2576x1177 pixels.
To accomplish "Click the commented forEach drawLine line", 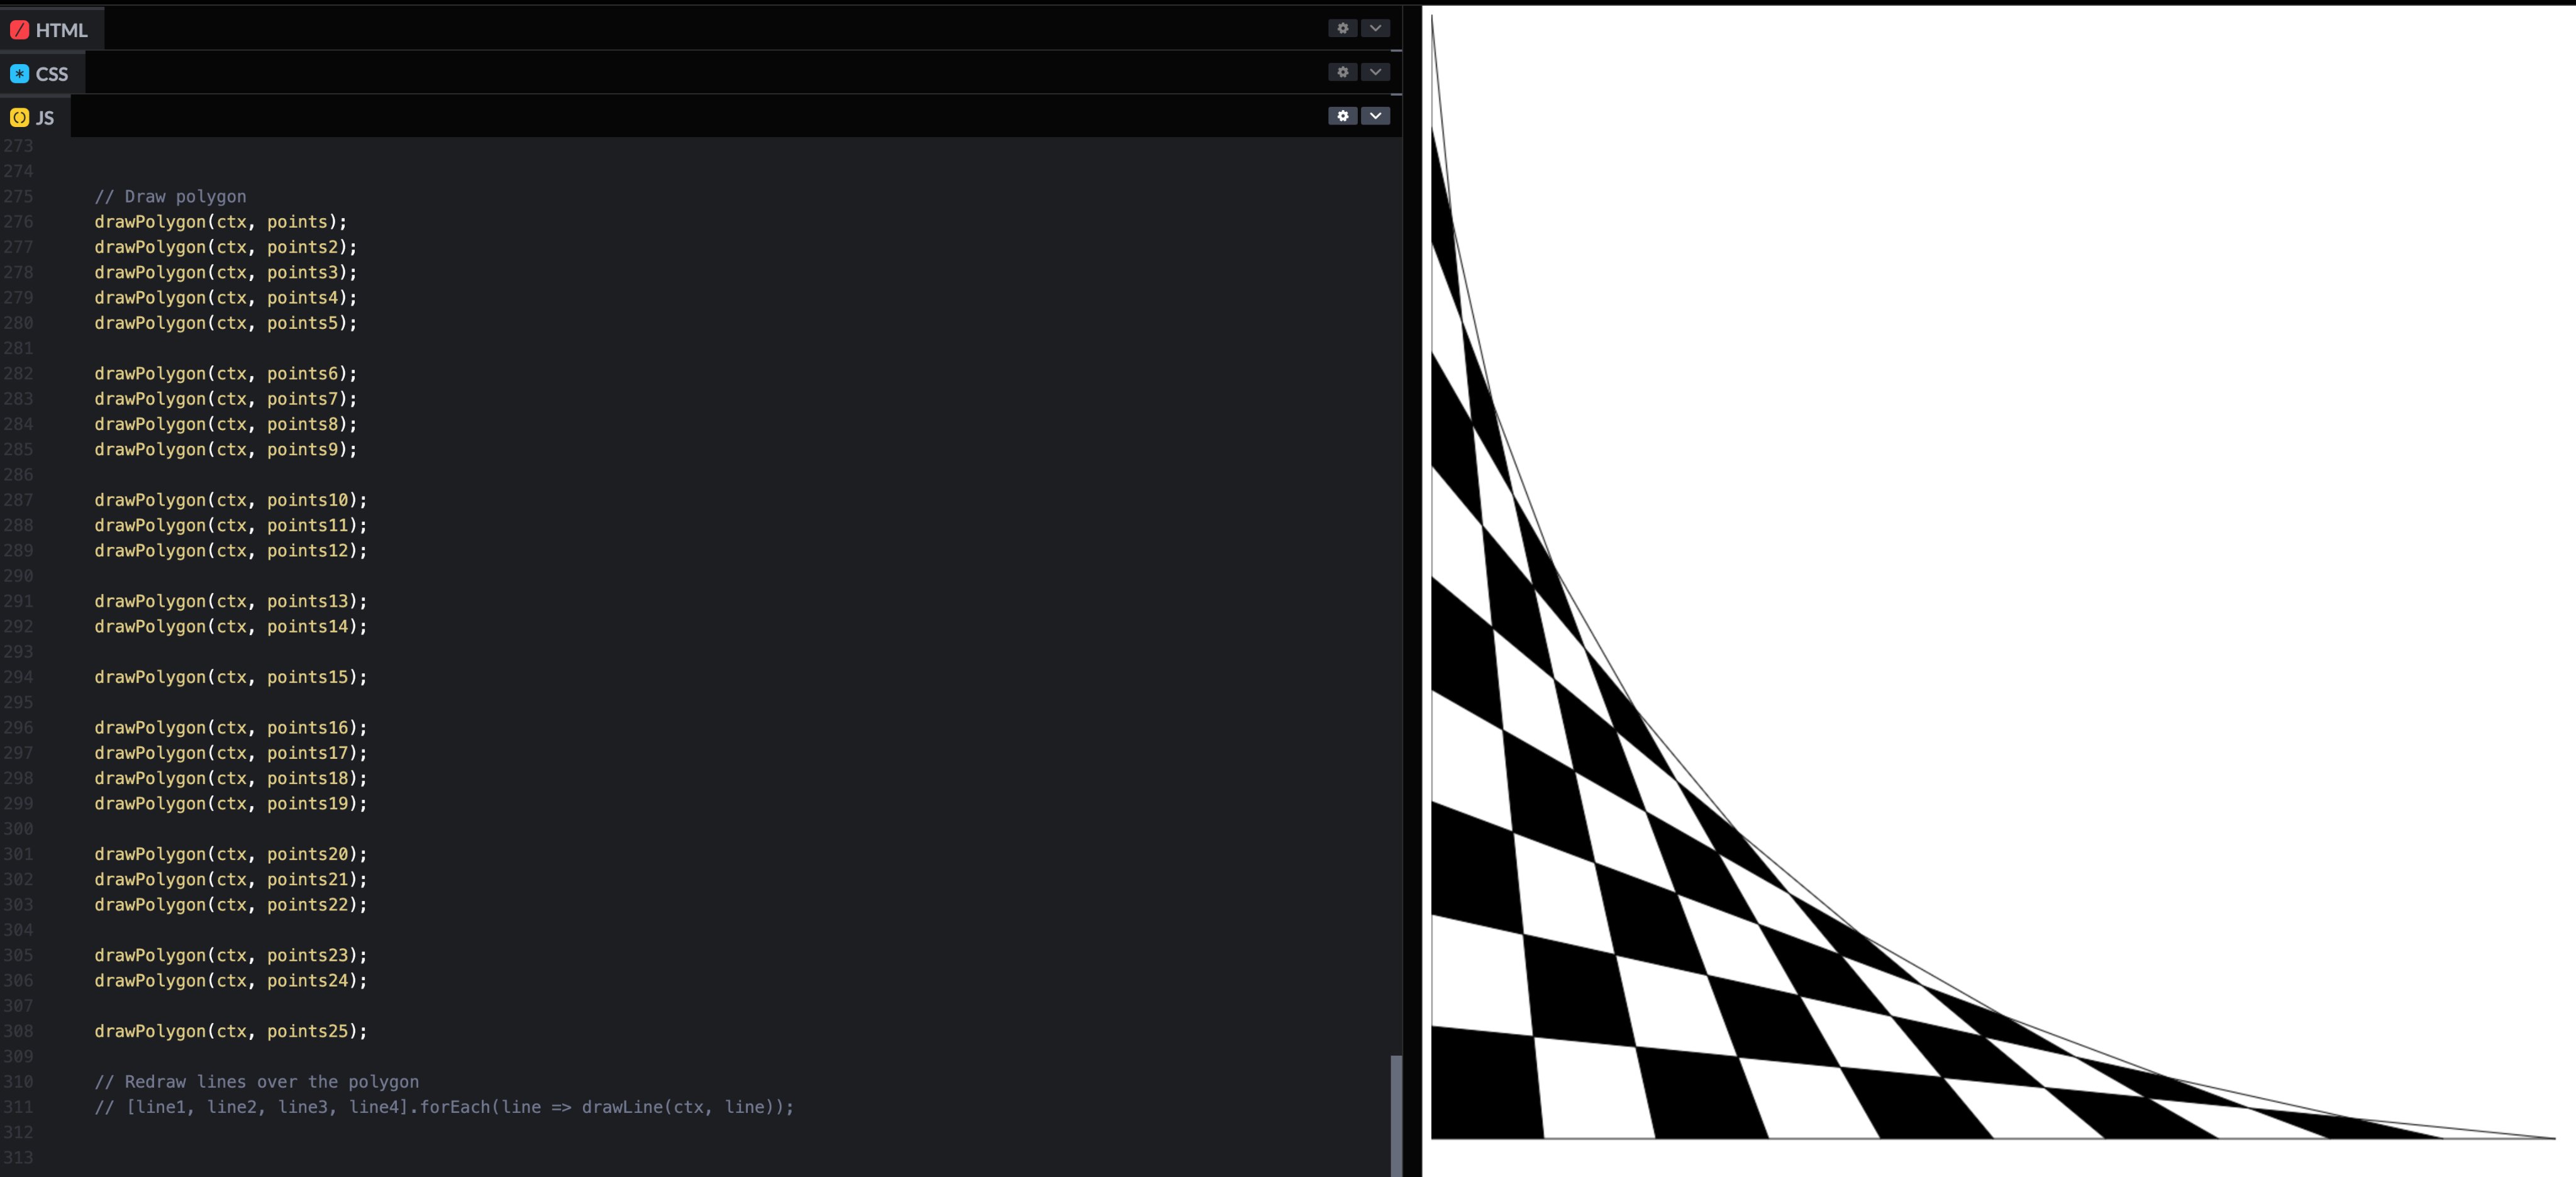I will click(444, 1107).
